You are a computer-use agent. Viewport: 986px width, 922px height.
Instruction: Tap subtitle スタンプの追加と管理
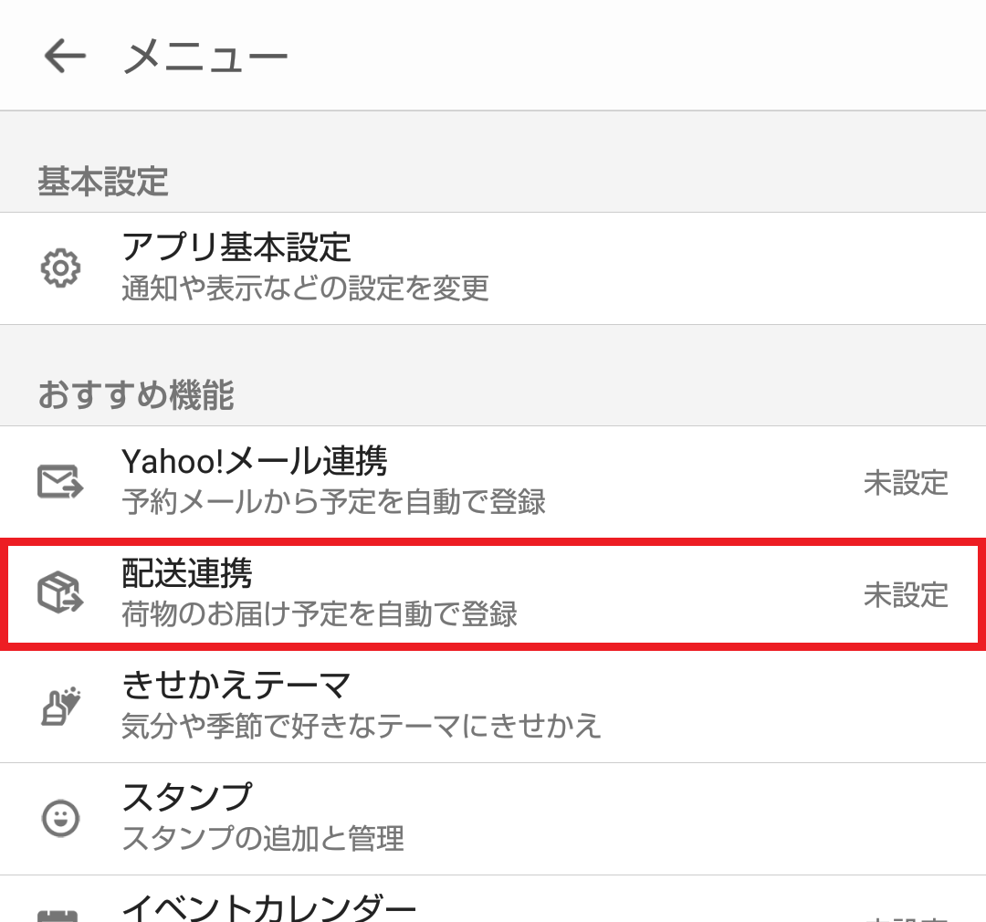pyautogui.click(x=263, y=838)
